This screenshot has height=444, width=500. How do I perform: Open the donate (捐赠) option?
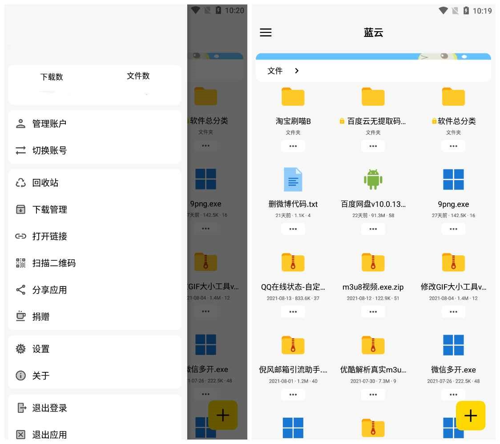[40, 316]
